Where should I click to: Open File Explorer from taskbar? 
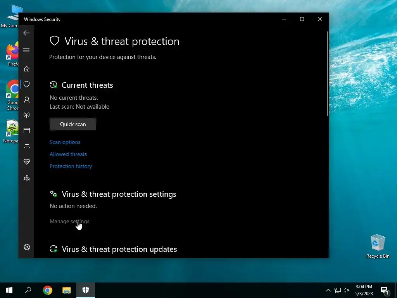pyautogui.click(x=67, y=290)
